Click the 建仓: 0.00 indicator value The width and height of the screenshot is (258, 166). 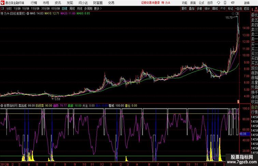pos(131,106)
